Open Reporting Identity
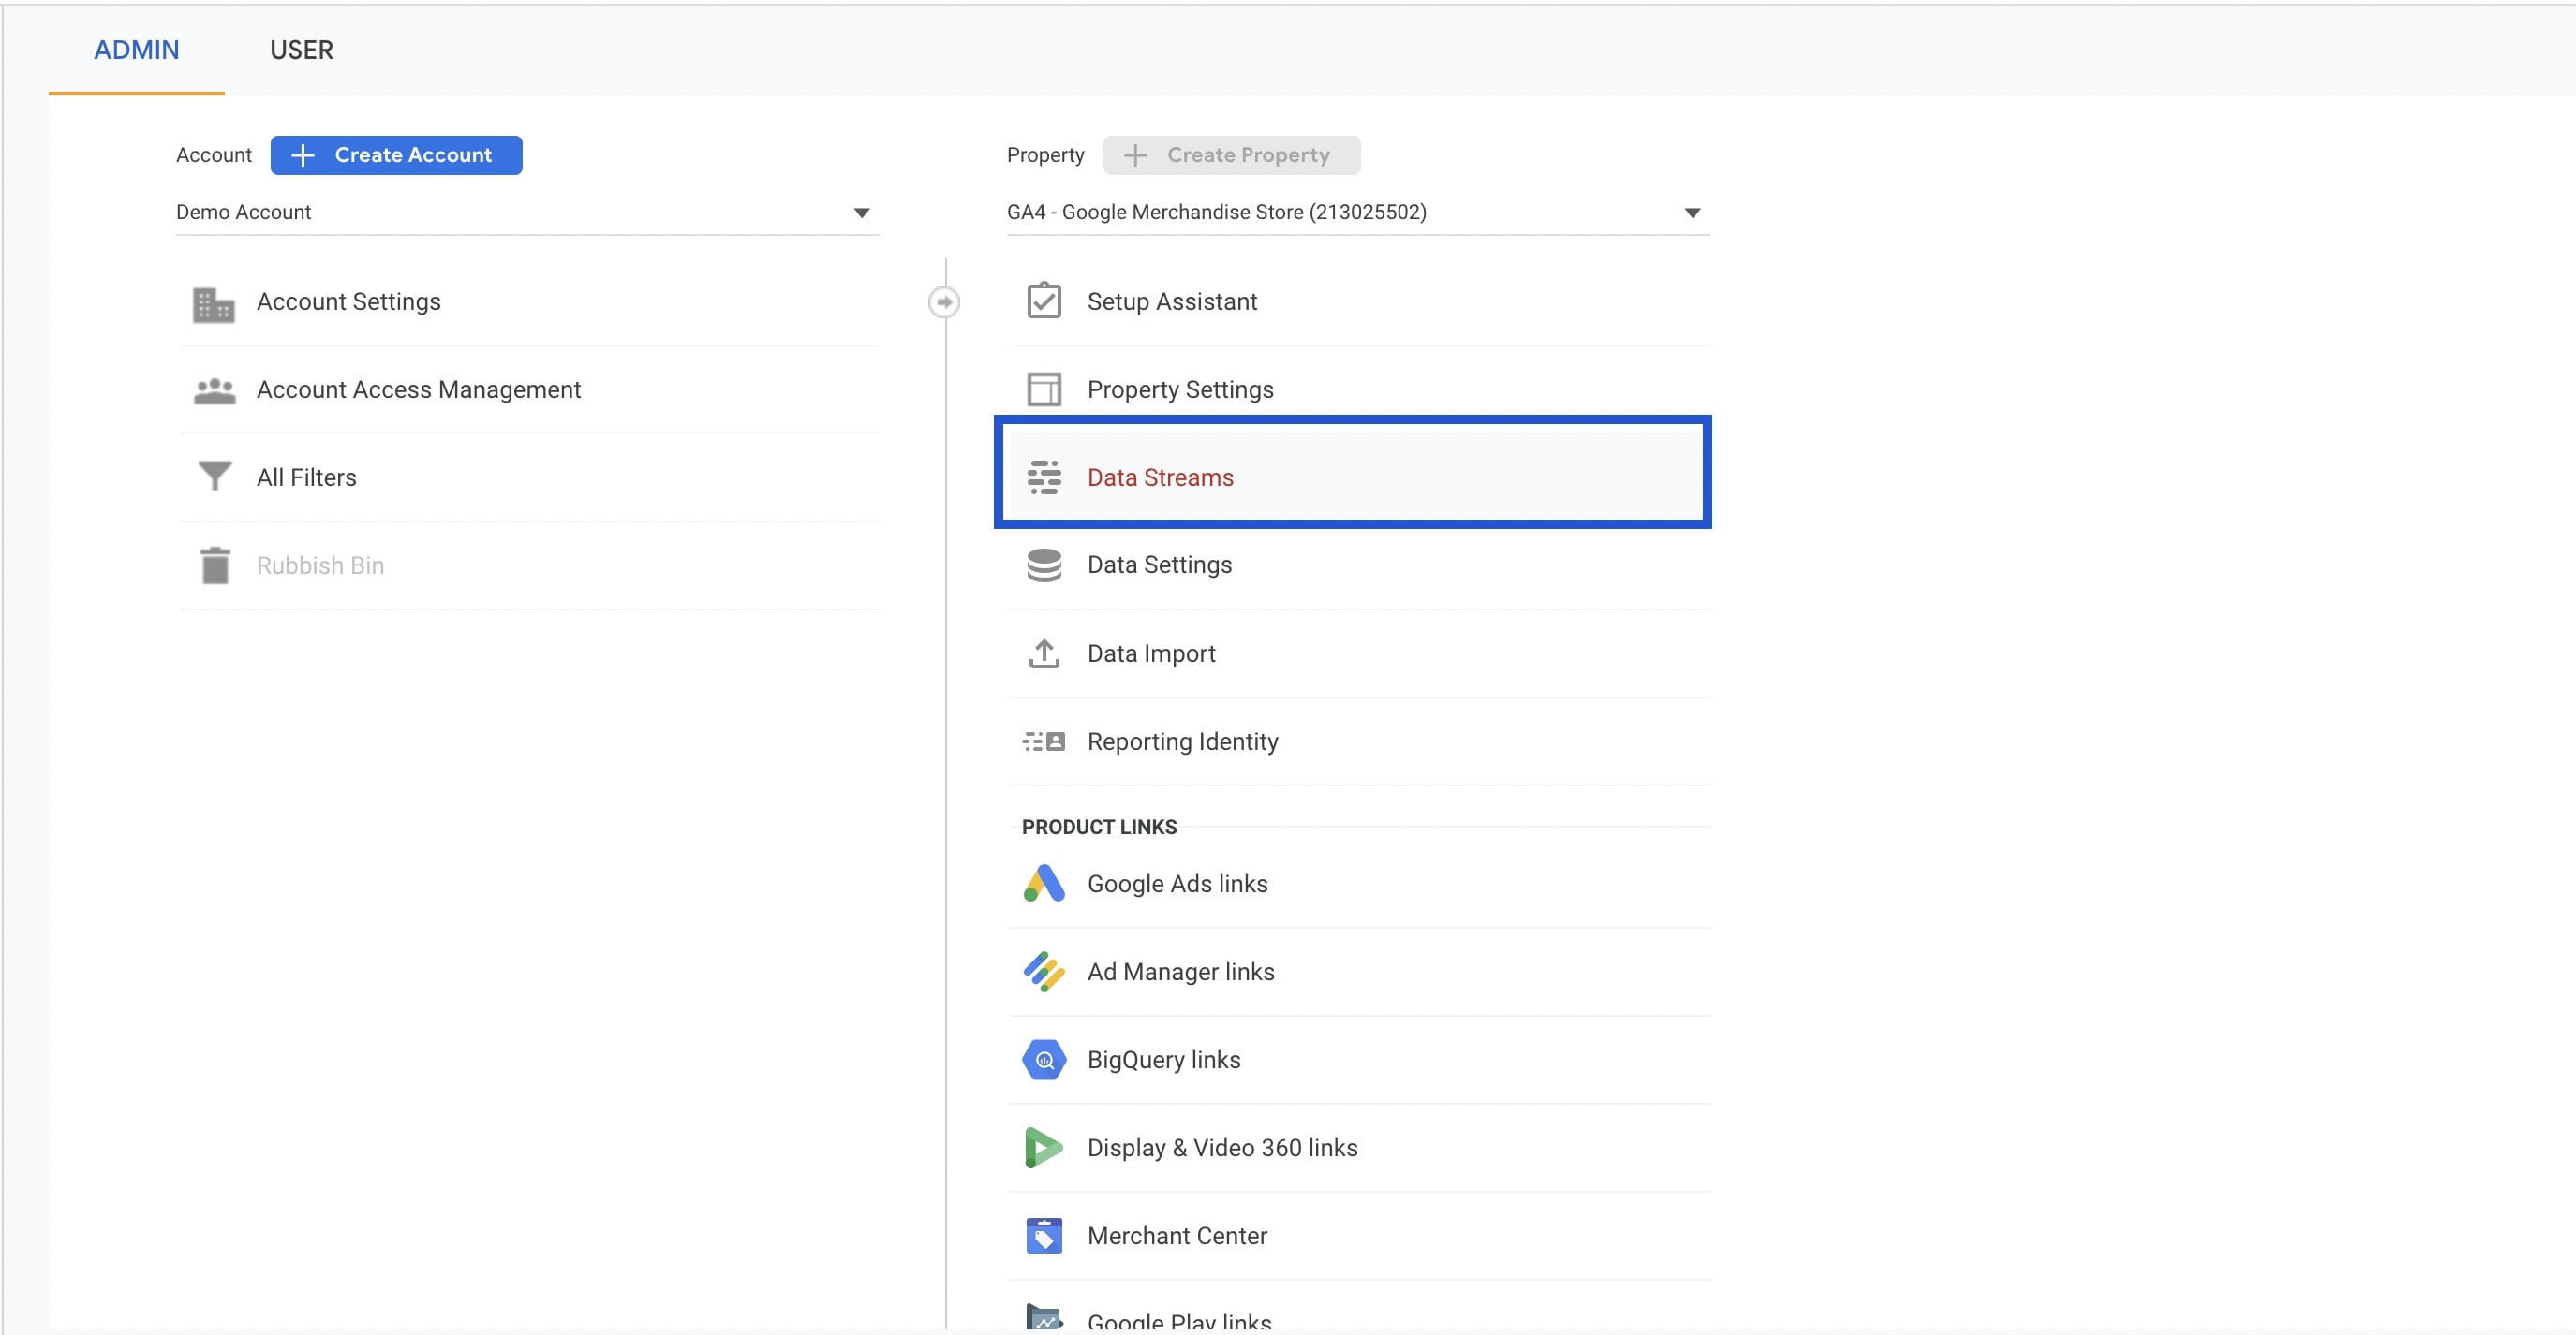The image size is (2576, 1335). [x=1360, y=741]
